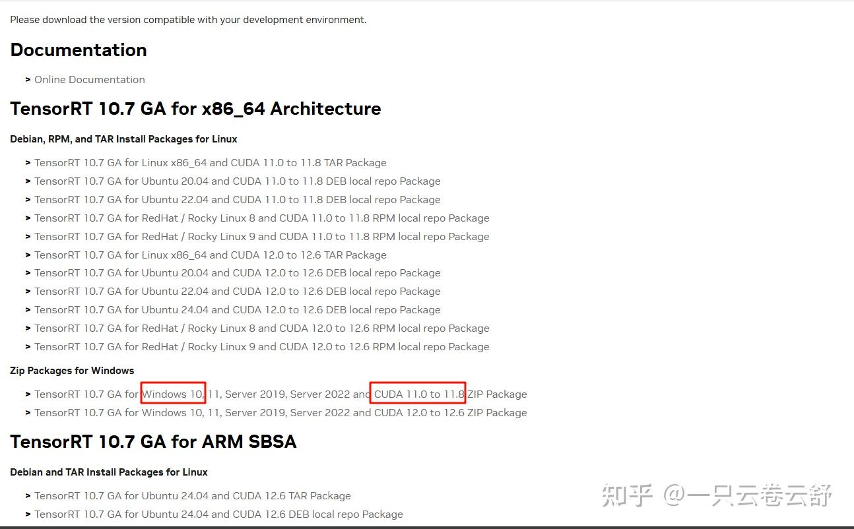Download Windows CUDA 11.0 to 11.8 ZIP Package

[280, 394]
